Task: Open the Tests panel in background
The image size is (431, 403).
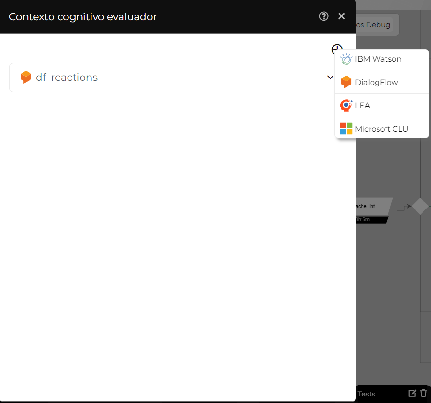Action: 366,394
